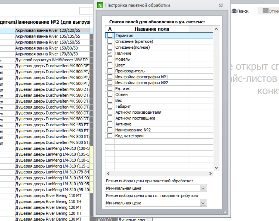Enable the Код категории checkbox
This screenshot has width=279, height=221.
(x=110, y=136)
